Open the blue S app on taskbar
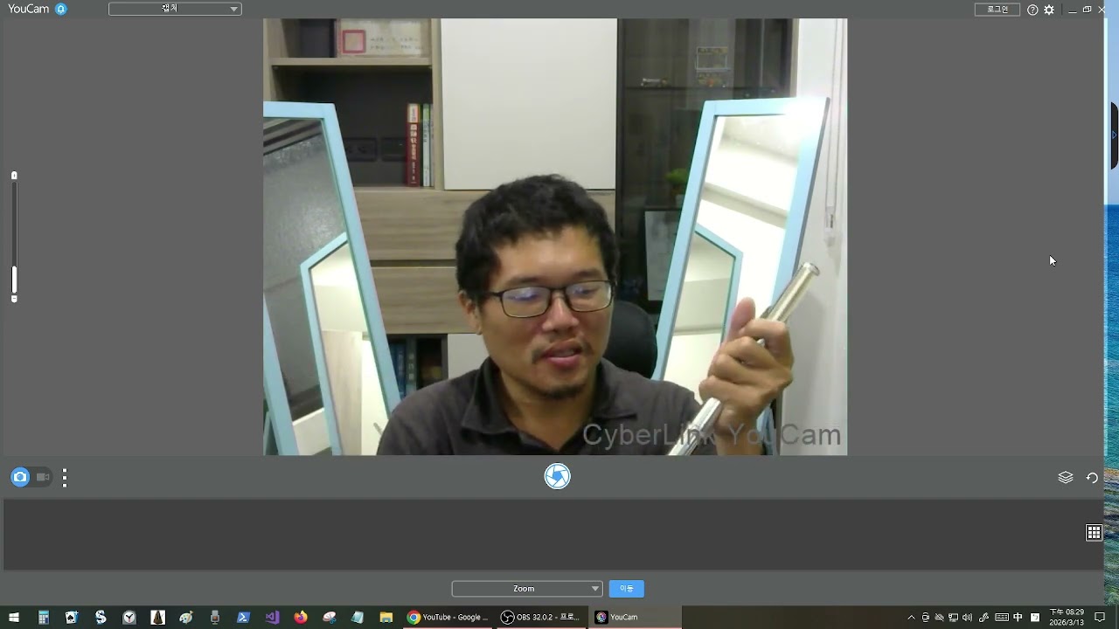 pos(101,618)
